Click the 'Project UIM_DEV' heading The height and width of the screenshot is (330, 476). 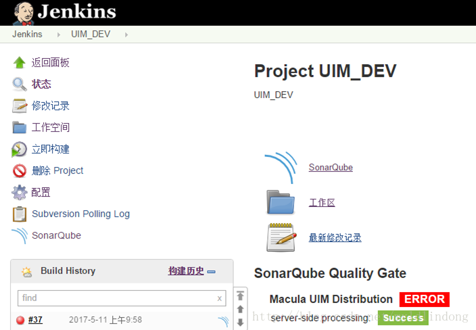325,72
